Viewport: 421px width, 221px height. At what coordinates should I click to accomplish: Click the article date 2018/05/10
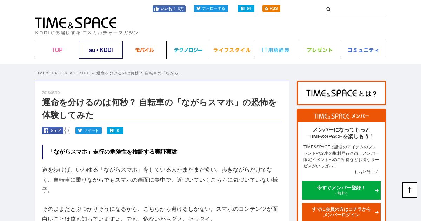[51, 93]
